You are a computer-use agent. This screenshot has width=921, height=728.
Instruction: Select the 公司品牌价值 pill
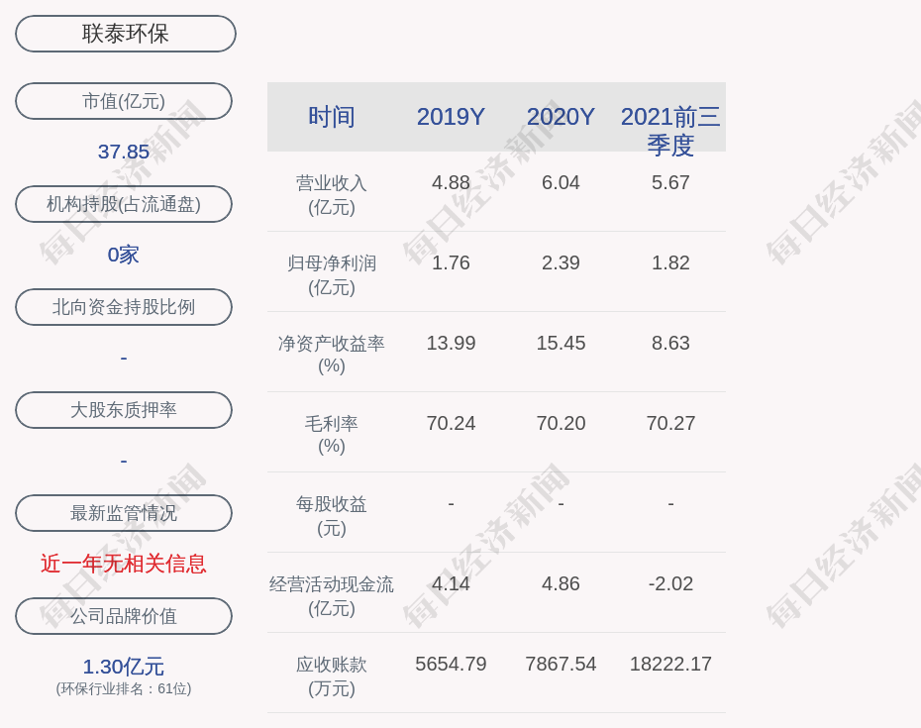pos(124,616)
